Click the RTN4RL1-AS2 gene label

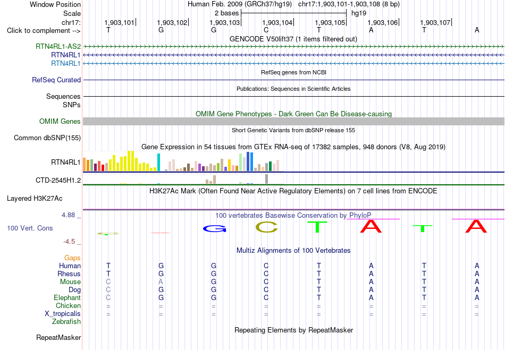(58, 46)
